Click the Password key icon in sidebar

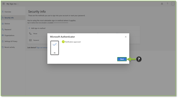(x=3, y=30)
